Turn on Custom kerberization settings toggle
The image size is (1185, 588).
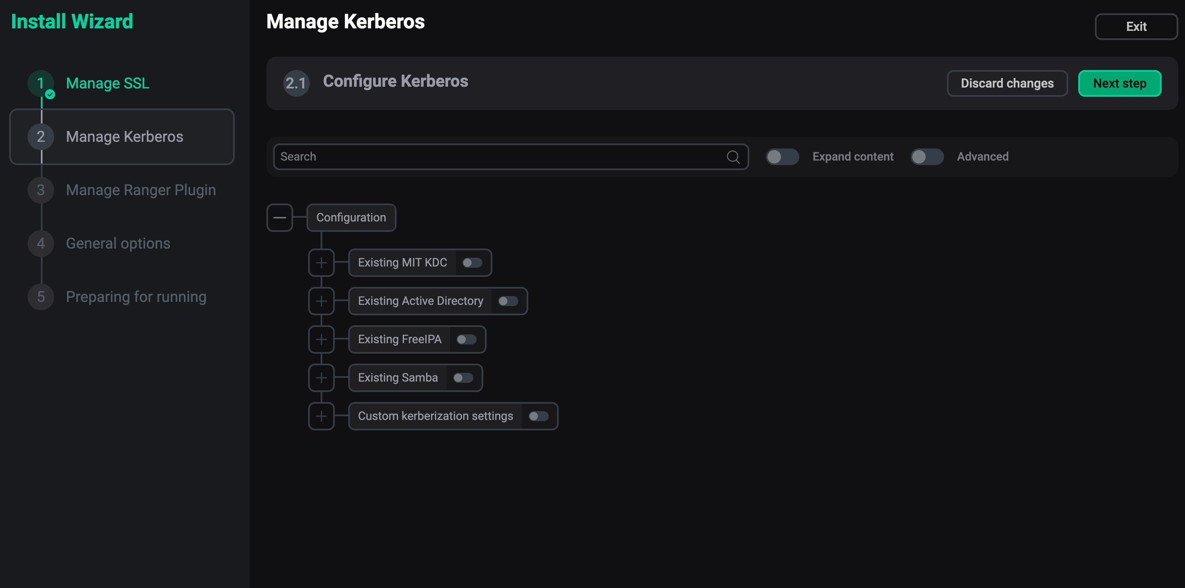click(x=539, y=416)
